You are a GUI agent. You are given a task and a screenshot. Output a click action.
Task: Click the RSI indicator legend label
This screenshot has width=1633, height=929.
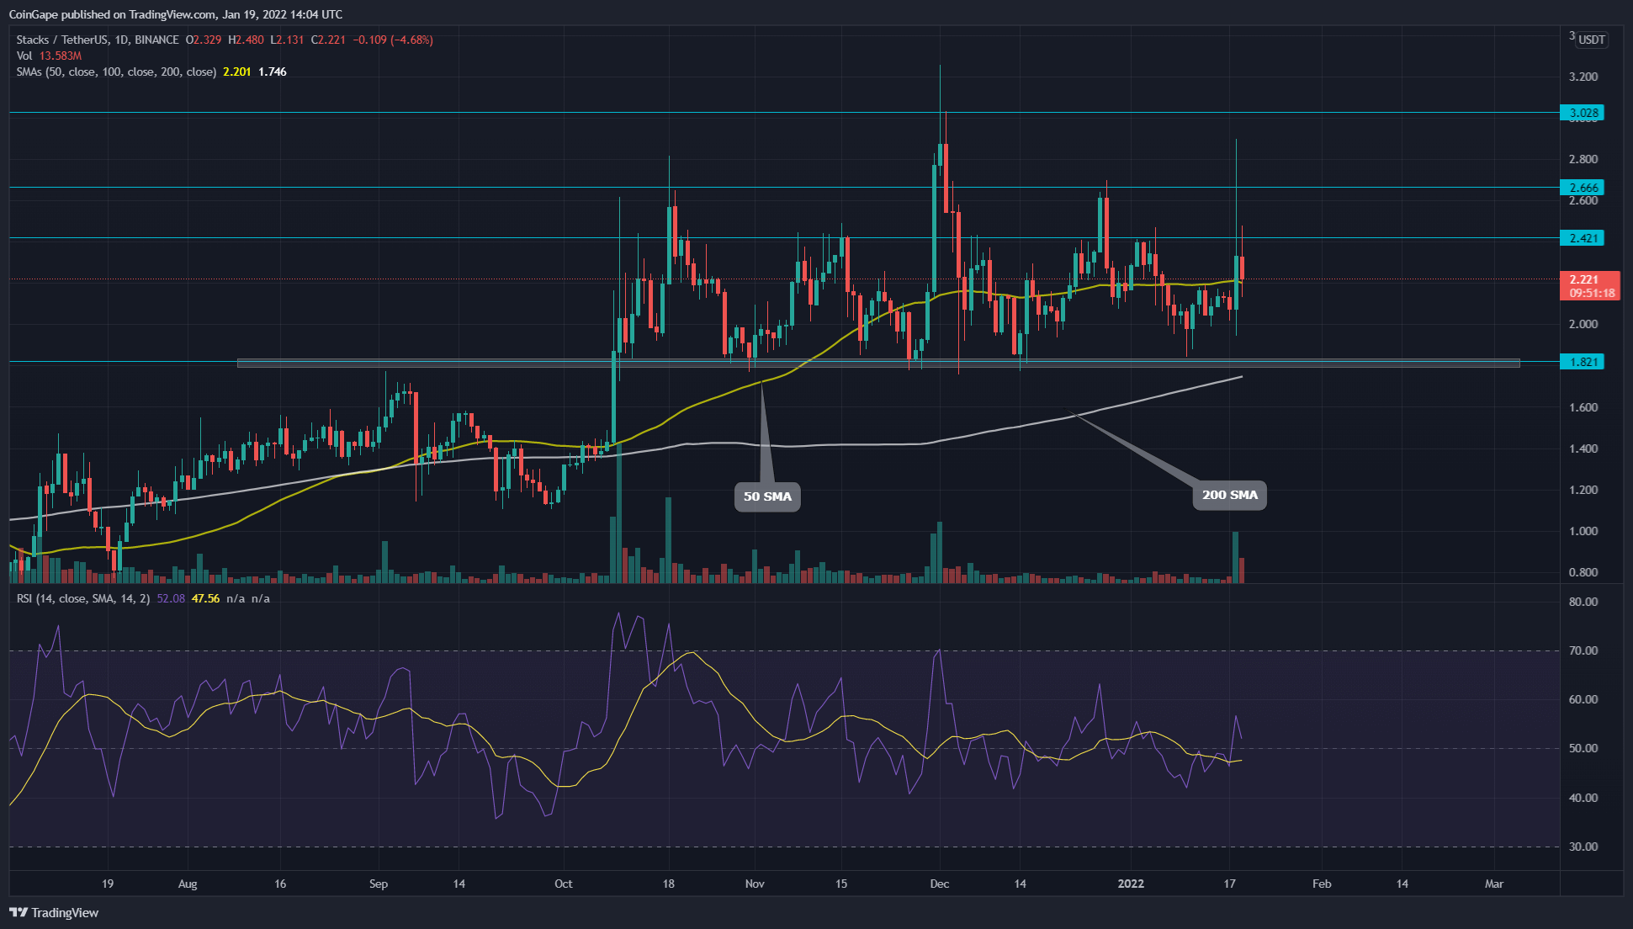click(83, 598)
